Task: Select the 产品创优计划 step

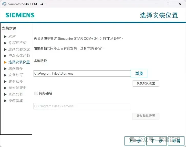Action: (19, 56)
